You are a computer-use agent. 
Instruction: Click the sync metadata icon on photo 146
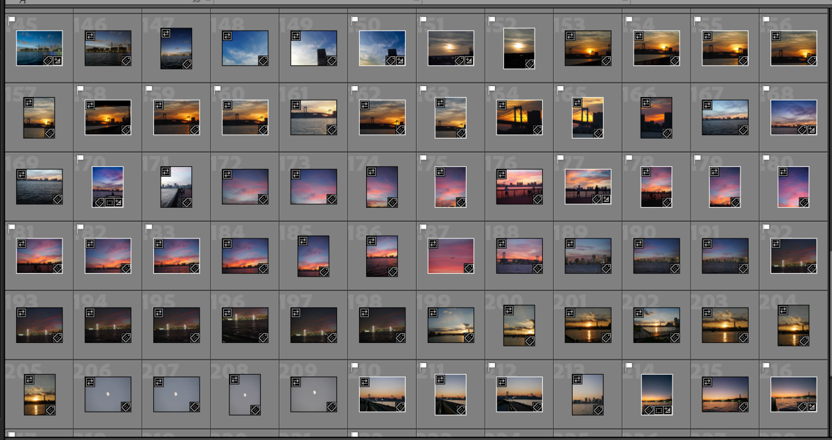[x=90, y=35]
